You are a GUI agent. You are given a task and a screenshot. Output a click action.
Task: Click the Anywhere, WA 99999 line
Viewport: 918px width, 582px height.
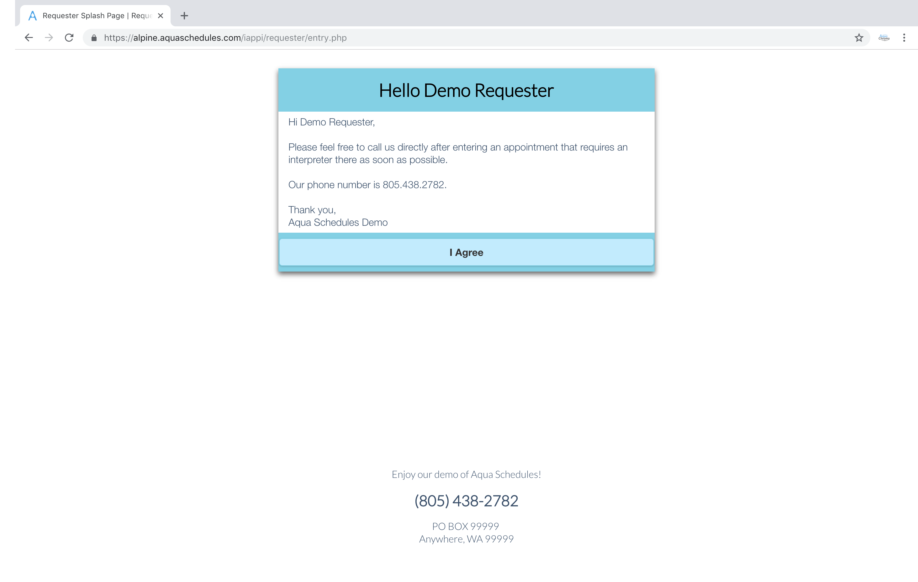[x=466, y=539]
